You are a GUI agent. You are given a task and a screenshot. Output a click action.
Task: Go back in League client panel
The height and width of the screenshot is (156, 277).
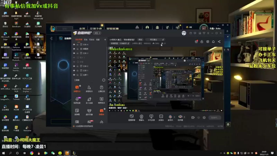[51, 38]
